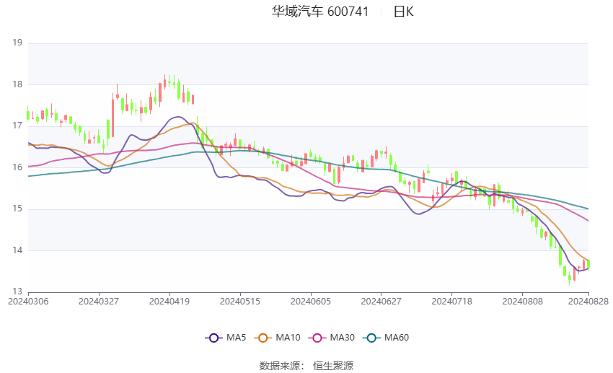Click y-axis value 16
Image resolution: width=613 pixels, height=373 pixels.
17,167
